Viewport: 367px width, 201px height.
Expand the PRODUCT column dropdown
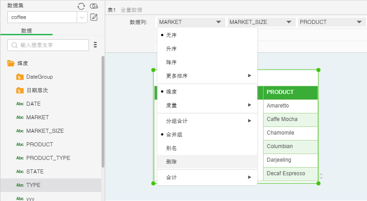pyautogui.click(x=359, y=22)
